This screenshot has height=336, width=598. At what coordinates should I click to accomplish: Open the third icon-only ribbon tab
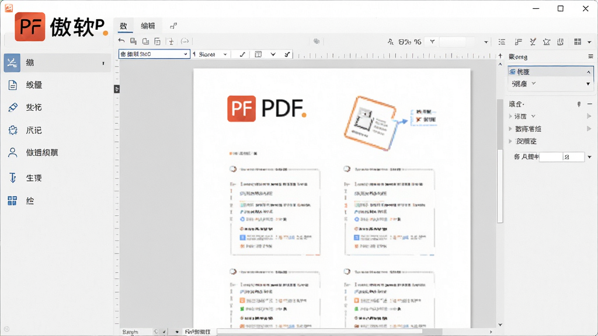coord(173,26)
